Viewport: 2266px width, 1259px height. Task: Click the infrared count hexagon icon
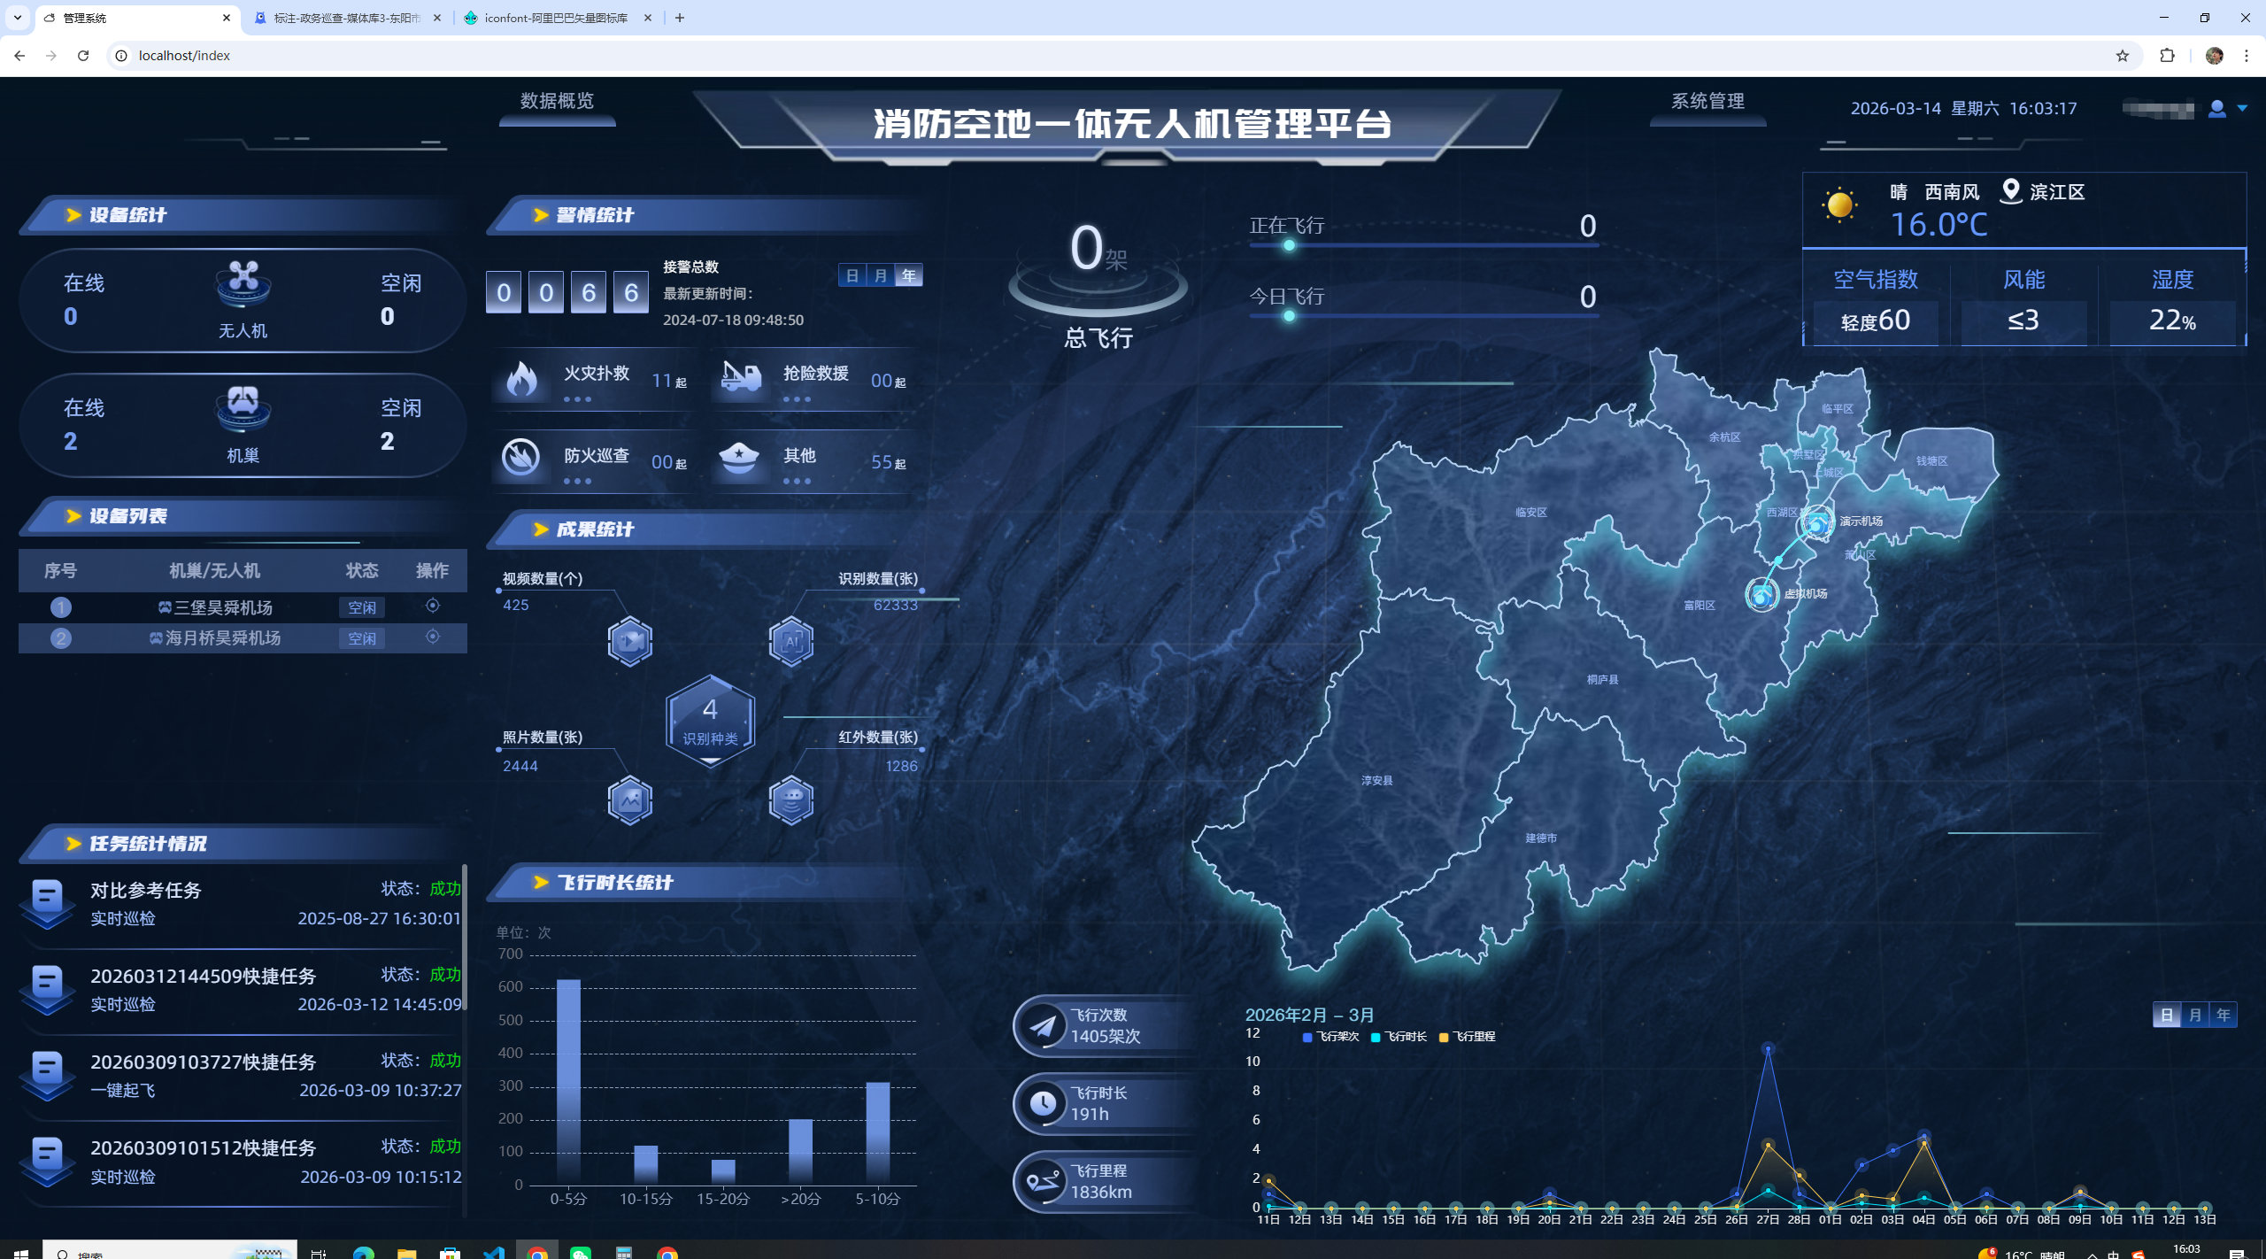pos(790,800)
